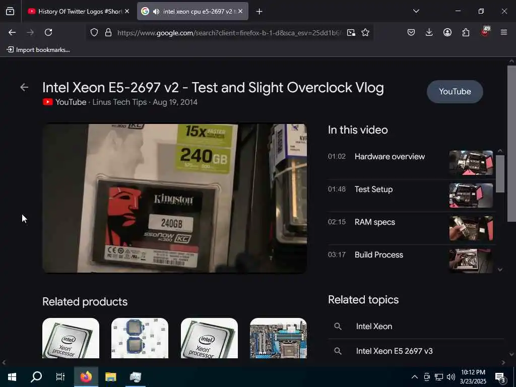Image resolution: width=516 pixels, height=387 pixels.
Task: Open a new tab with plus button
Action: click(x=260, y=12)
